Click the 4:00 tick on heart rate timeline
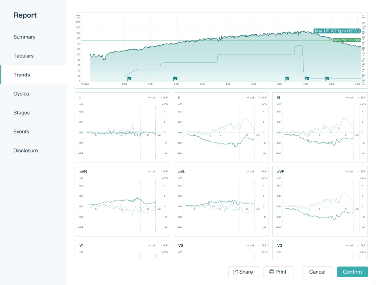376x285 pixels. click(228, 84)
